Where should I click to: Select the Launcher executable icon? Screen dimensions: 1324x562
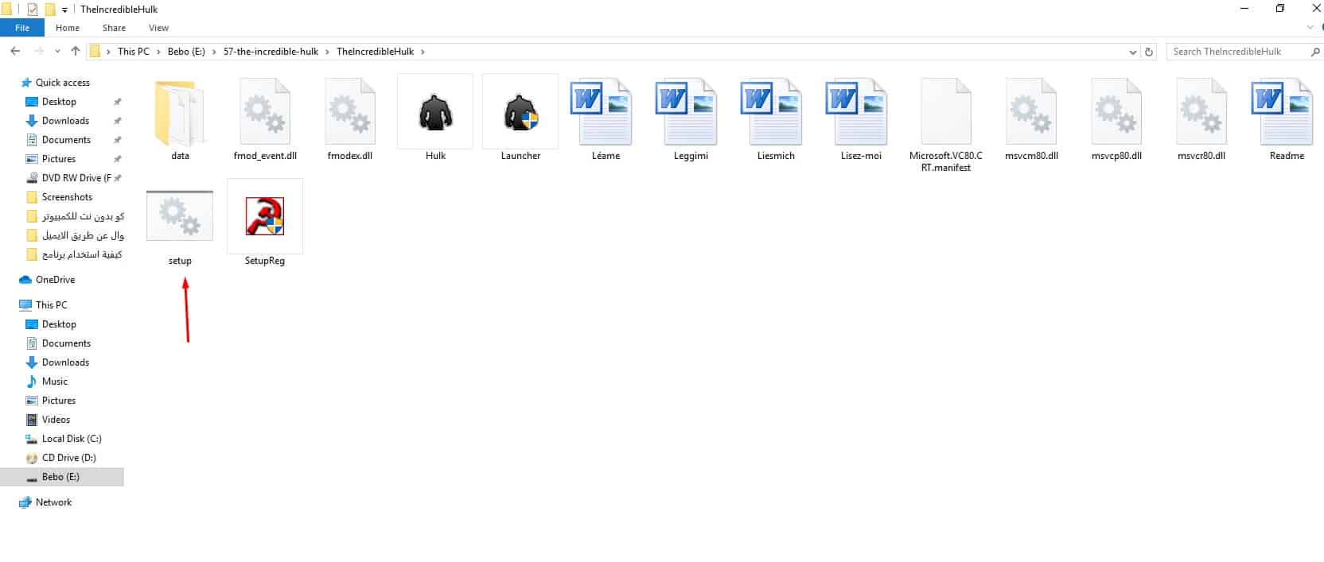pyautogui.click(x=520, y=114)
